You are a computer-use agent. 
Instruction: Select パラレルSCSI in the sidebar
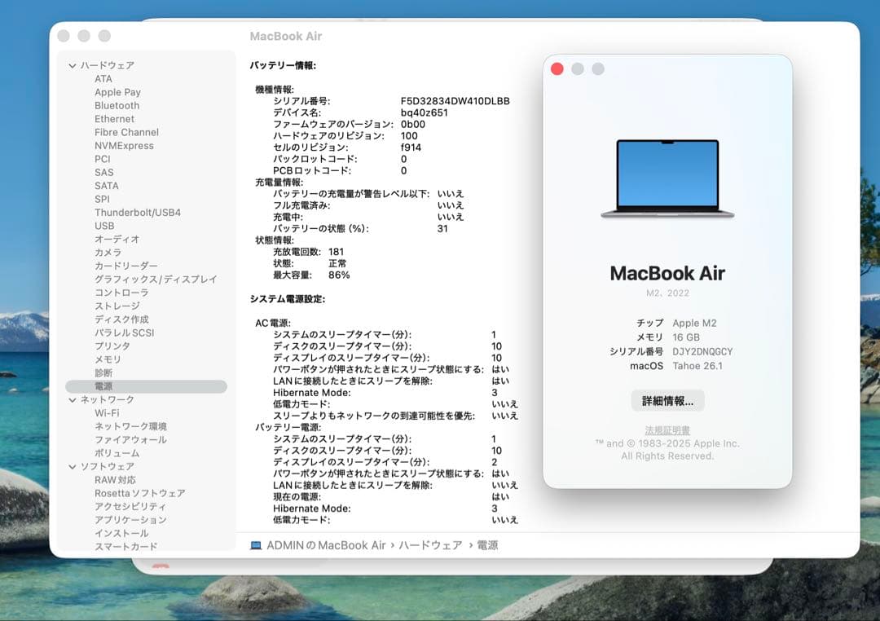pyautogui.click(x=124, y=333)
